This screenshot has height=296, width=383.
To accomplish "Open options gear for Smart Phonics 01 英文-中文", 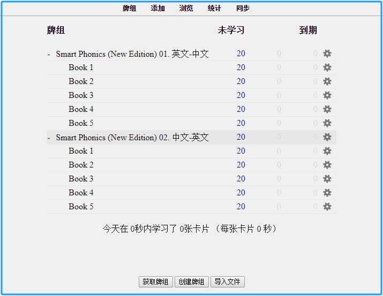I will pyautogui.click(x=327, y=54).
